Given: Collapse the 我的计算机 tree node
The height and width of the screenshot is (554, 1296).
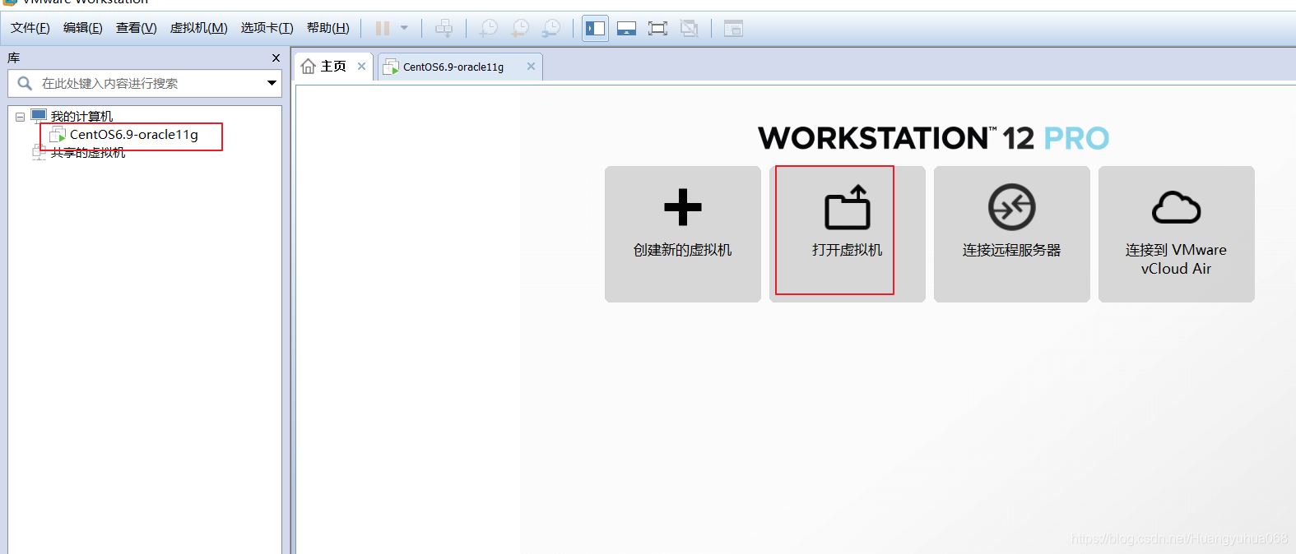Looking at the screenshot, I should 20,117.
